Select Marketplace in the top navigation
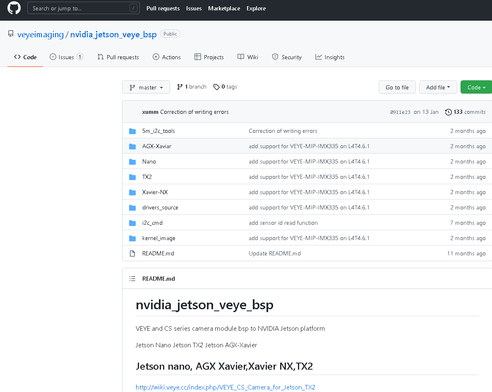 (x=224, y=8)
